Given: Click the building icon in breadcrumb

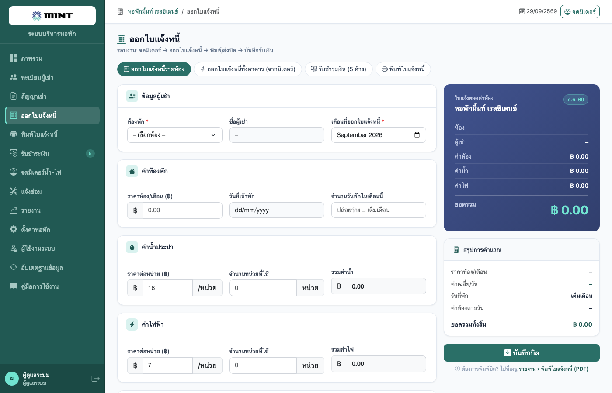Looking at the screenshot, I should point(120,12).
